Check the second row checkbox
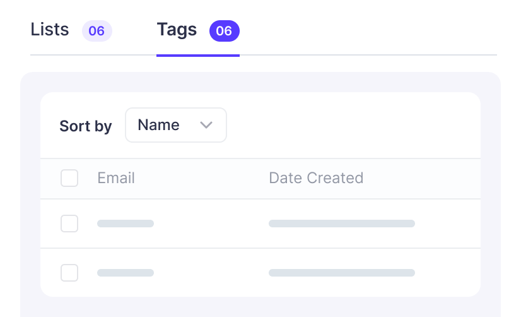The width and height of the screenshot is (521, 317). pyautogui.click(x=69, y=273)
